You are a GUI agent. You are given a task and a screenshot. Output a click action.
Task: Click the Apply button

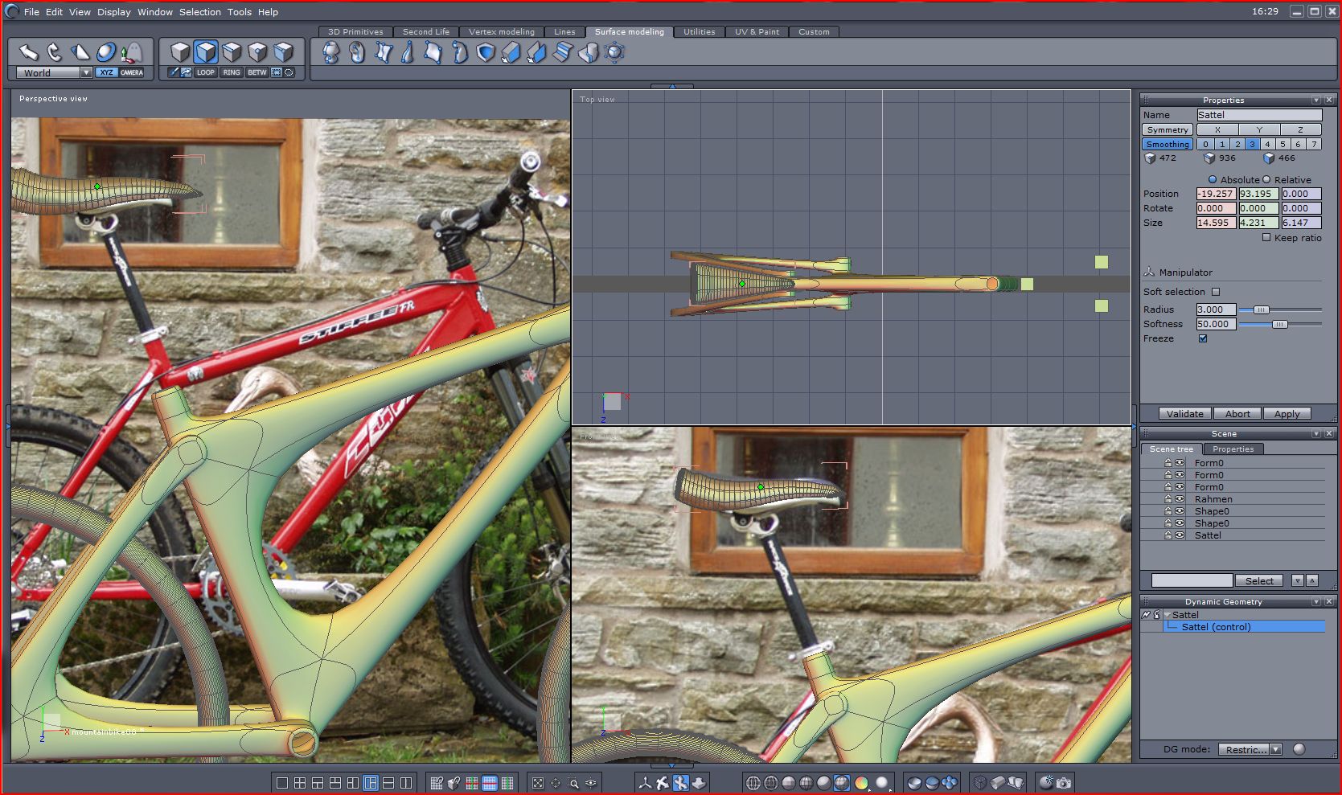click(x=1287, y=414)
